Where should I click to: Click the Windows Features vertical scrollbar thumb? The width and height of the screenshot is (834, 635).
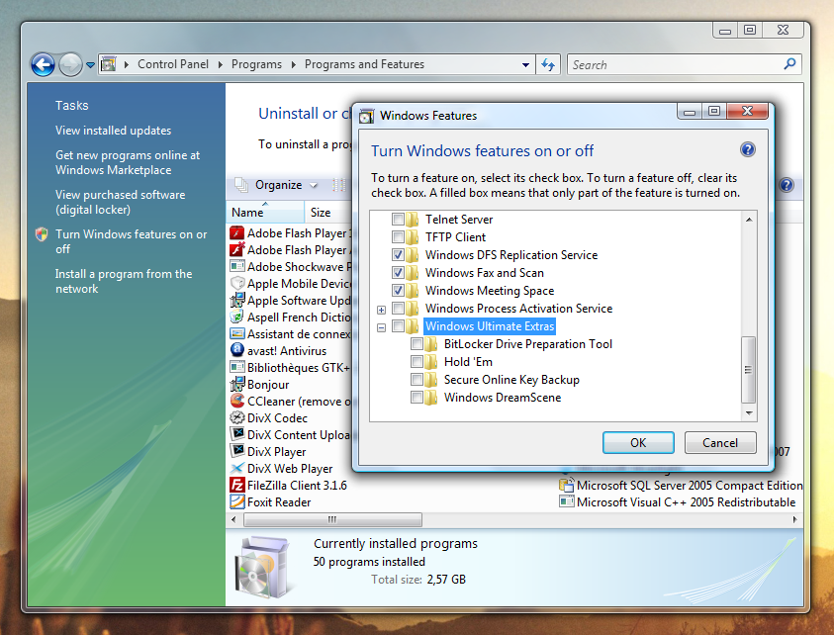click(748, 370)
